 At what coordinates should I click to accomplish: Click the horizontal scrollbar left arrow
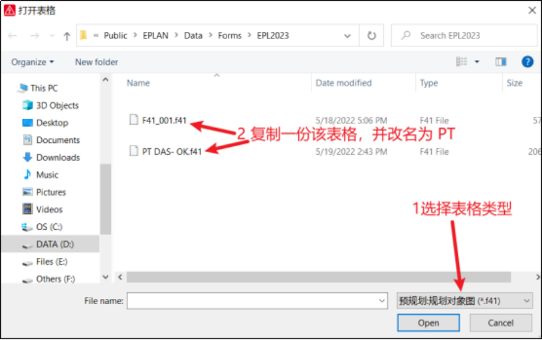(x=120, y=277)
